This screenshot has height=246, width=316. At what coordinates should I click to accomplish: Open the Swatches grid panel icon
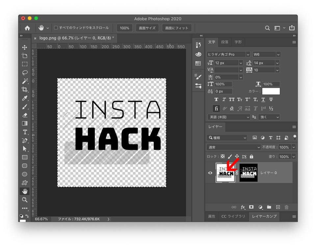(198, 63)
